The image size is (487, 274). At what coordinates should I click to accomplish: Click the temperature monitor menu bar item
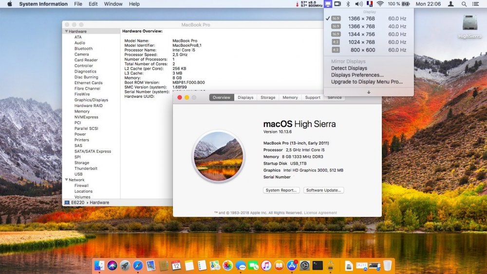coord(309,4)
